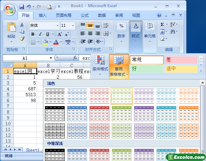
Task: Insert a function using the fx icon
Action: click(x=75, y=58)
